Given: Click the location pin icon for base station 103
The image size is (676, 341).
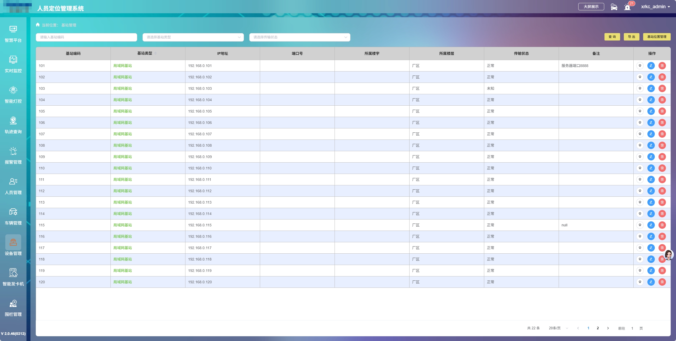Looking at the screenshot, I should [640, 88].
